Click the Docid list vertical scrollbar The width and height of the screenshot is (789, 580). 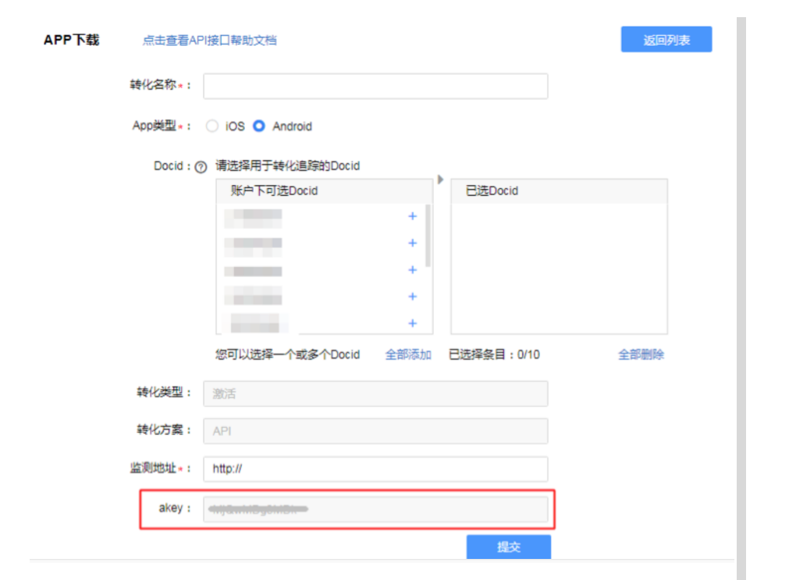coord(428,234)
